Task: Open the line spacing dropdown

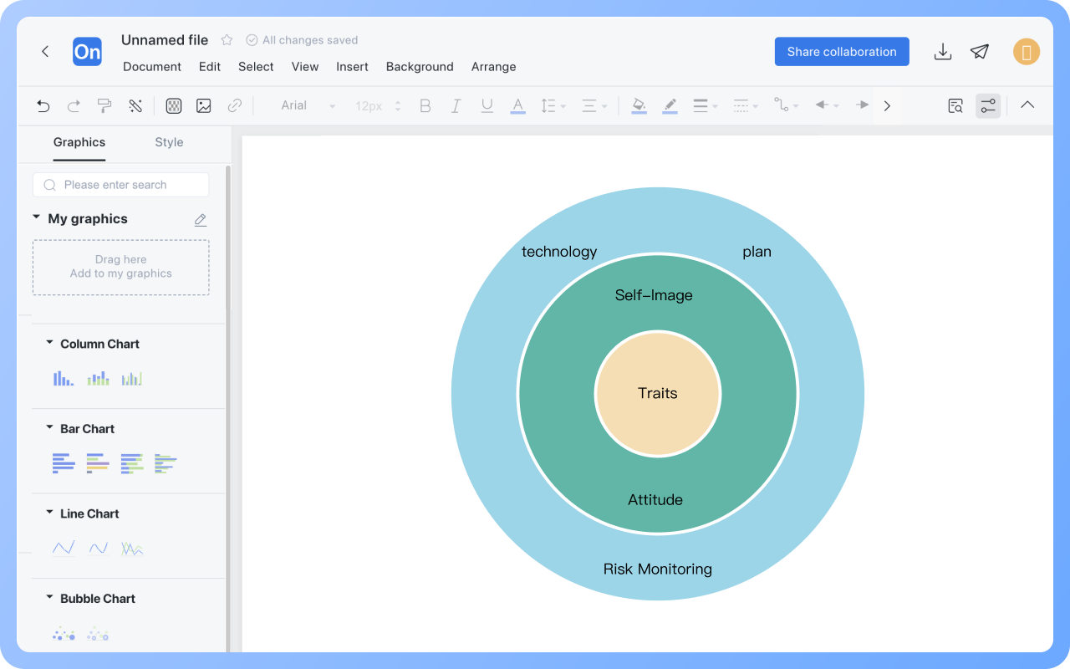Action: pyautogui.click(x=553, y=105)
